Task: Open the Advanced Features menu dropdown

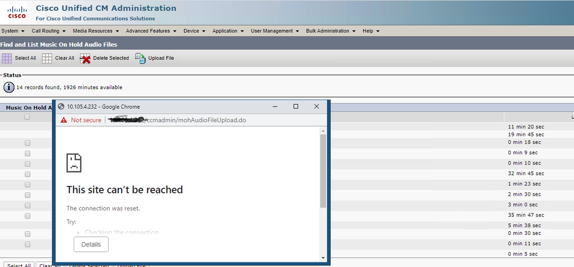Action: (151, 31)
